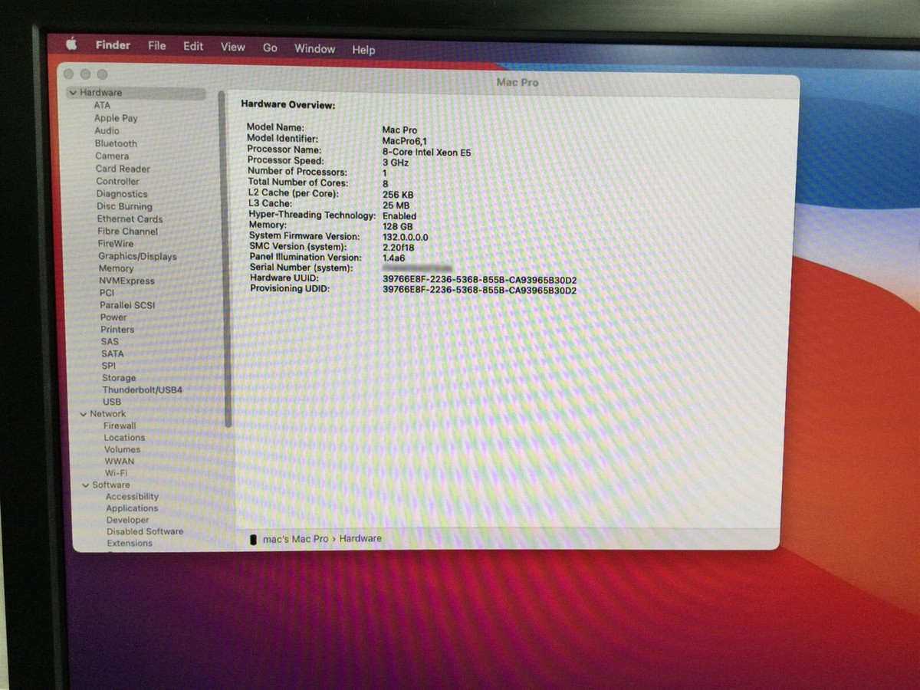Select Network in the sidebar

click(107, 414)
